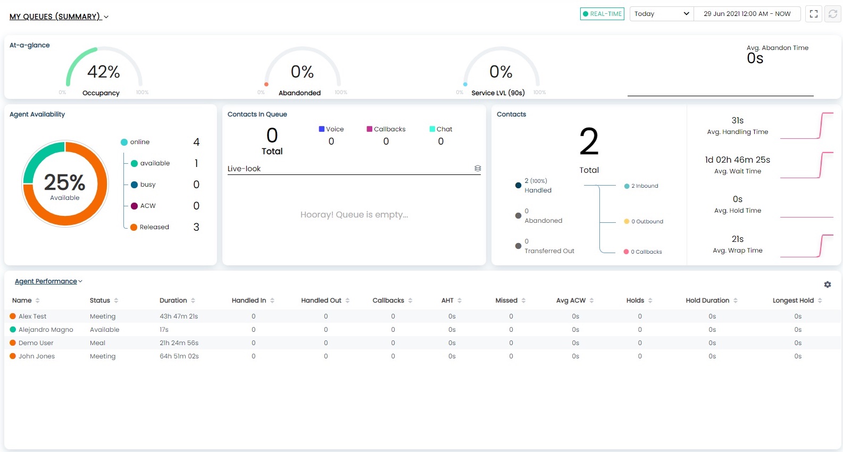The image size is (843, 452).
Task: Click the Avg. Wait Time value
Action: pyautogui.click(x=738, y=160)
